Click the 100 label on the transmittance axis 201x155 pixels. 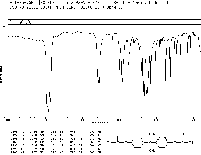(x=3, y=27)
